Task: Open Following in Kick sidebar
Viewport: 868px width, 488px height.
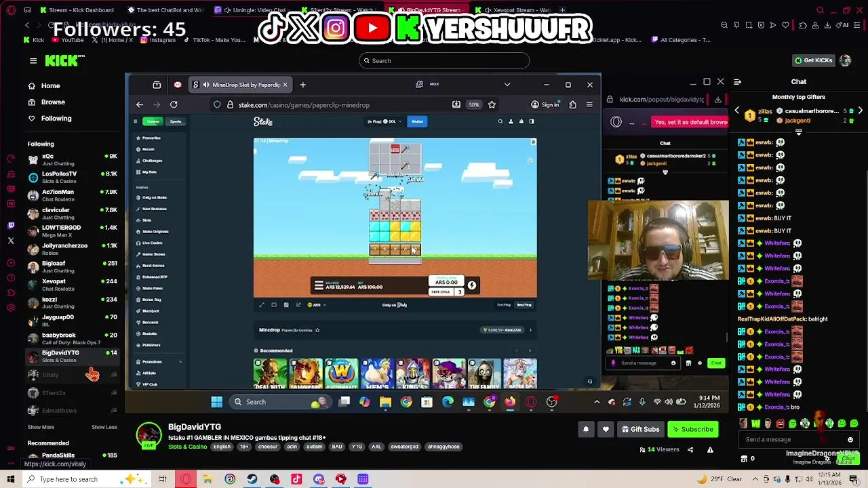Action: (56, 119)
